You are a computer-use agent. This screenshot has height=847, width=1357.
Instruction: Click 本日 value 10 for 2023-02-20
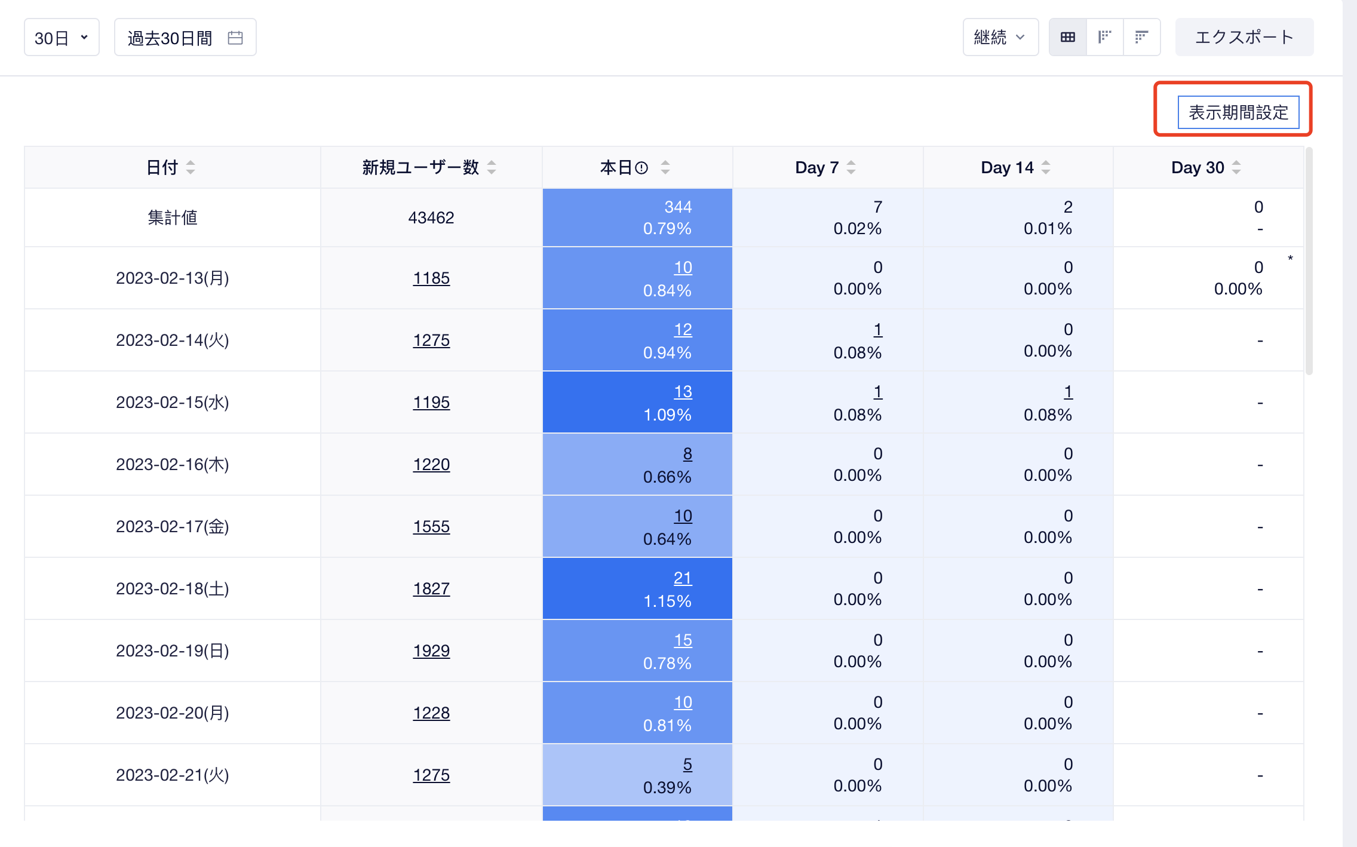[683, 702]
